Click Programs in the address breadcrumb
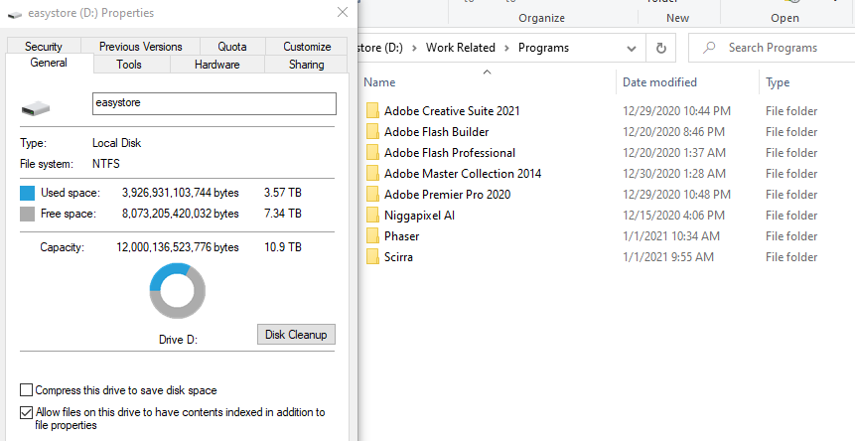The height and width of the screenshot is (441, 855). [543, 48]
